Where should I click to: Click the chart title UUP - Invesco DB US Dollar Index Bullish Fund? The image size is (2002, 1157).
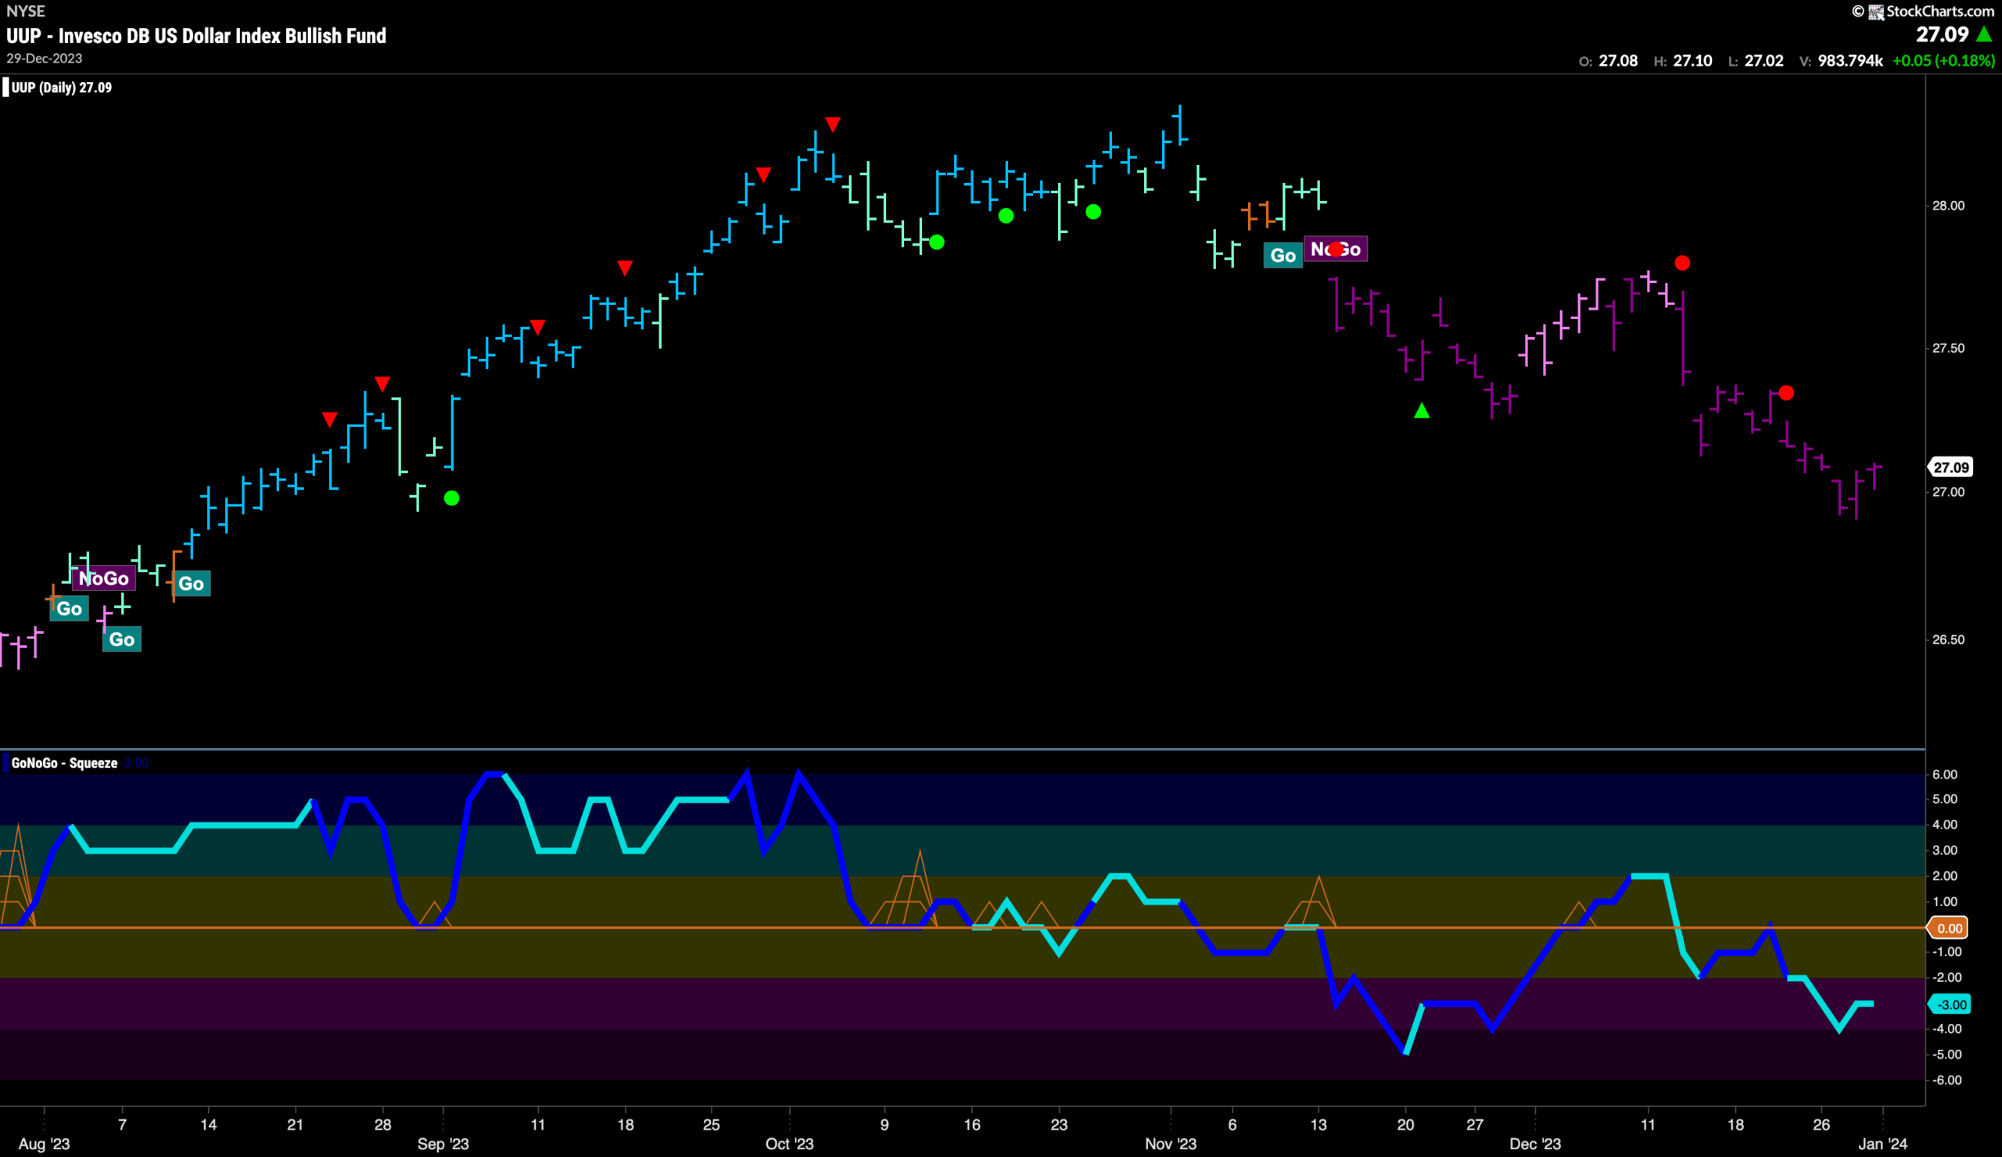(196, 36)
